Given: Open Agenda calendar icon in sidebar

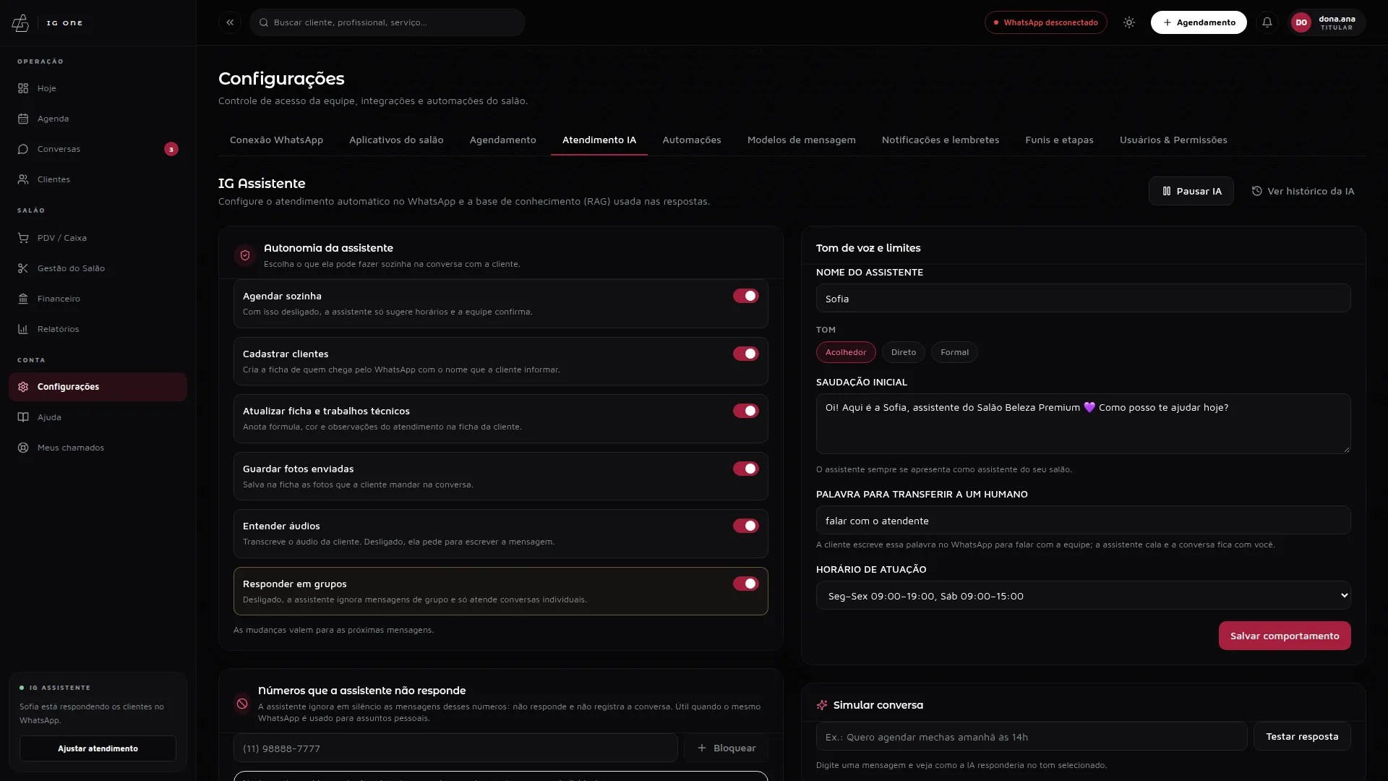Looking at the screenshot, I should 23,119.
